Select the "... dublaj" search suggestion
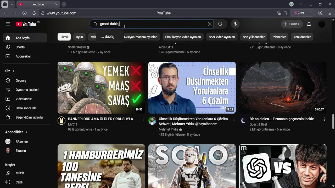This screenshot has width=335, height=188. point(108,37)
